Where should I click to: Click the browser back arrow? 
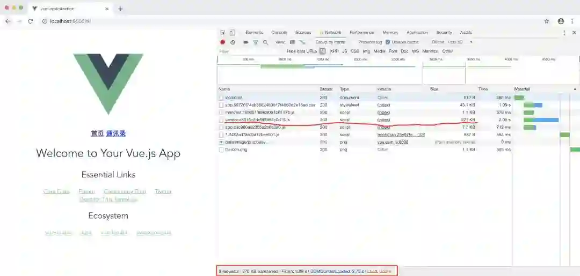[x=8, y=21]
